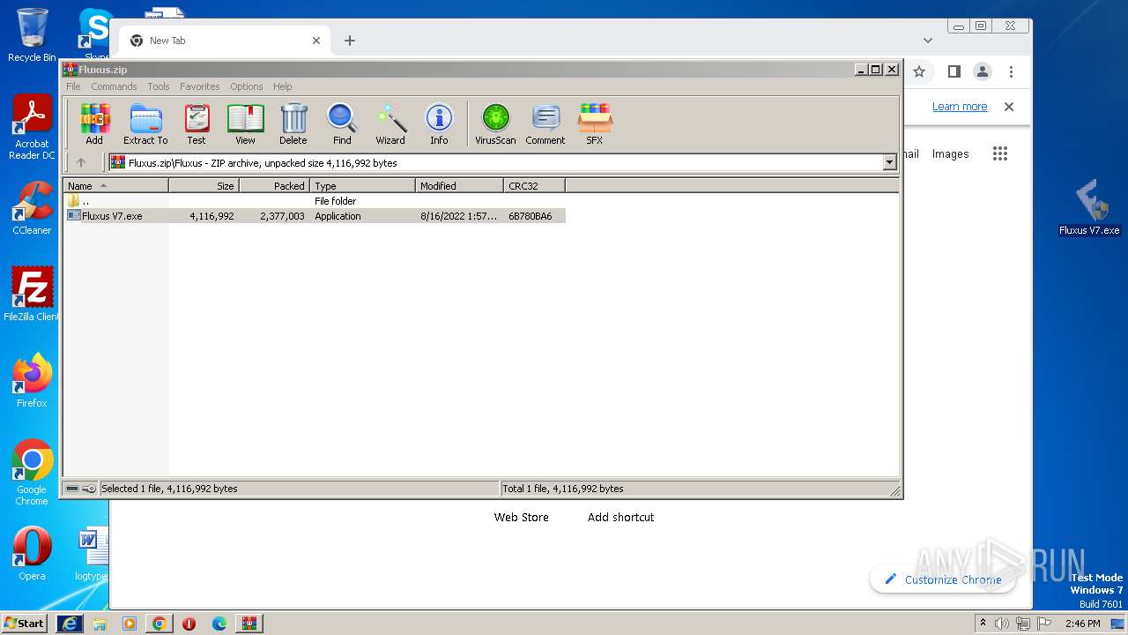Image resolution: width=1128 pixels, height=635 pixels.
Task: Open a new Chrome tab with plus
Action: pos(350,41)
